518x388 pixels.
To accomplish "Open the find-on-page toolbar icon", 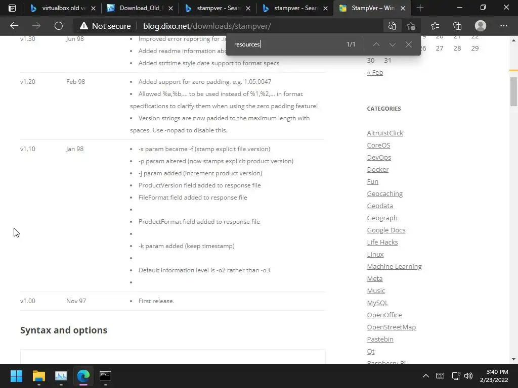I will click(392, 26).
